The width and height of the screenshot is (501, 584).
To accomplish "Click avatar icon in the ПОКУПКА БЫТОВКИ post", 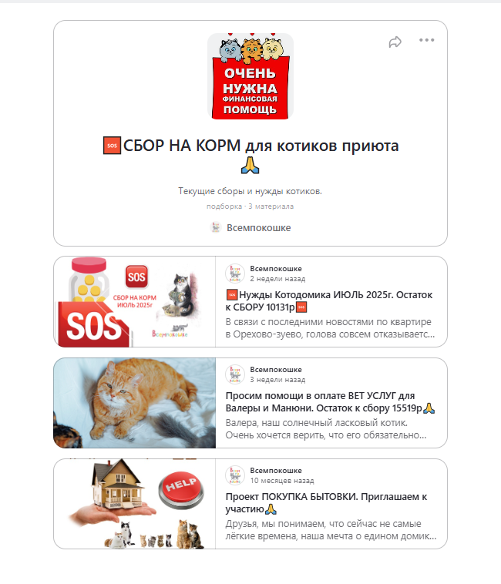I will point(235,475).
